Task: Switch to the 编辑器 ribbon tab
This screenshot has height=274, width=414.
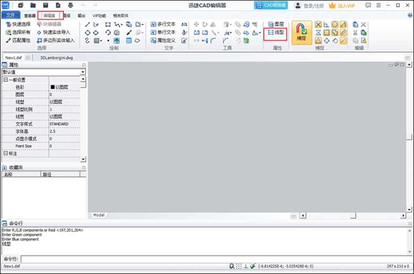Action: click(49, 16)
